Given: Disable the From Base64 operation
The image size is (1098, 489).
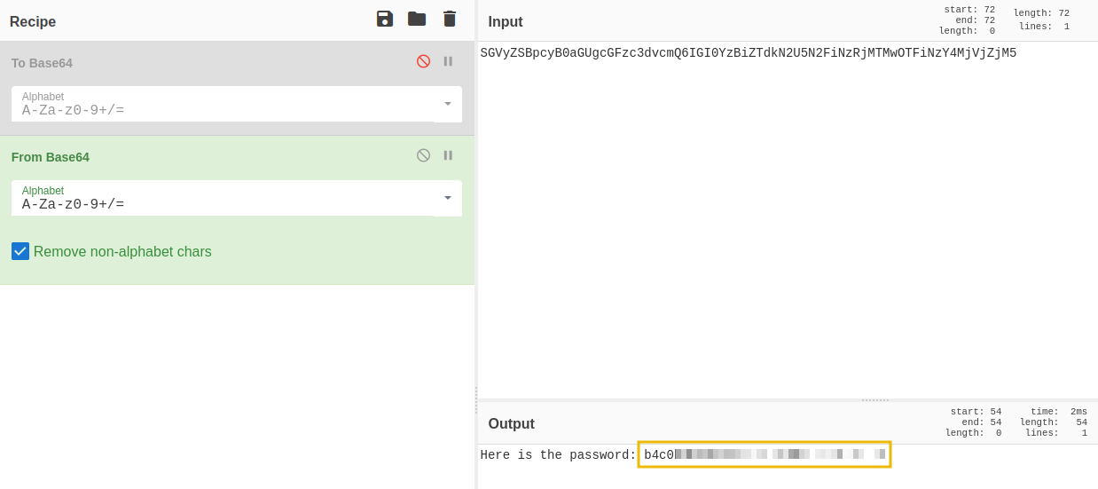Looking at the screenshot, I should click(x=423, y=155).
